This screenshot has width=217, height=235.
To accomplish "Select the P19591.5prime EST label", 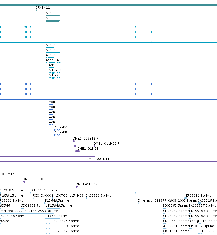I will [11, 196].
